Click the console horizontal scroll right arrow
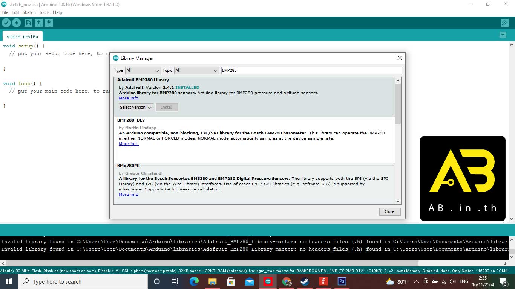 pyautogui.click(x=506, y=263)
